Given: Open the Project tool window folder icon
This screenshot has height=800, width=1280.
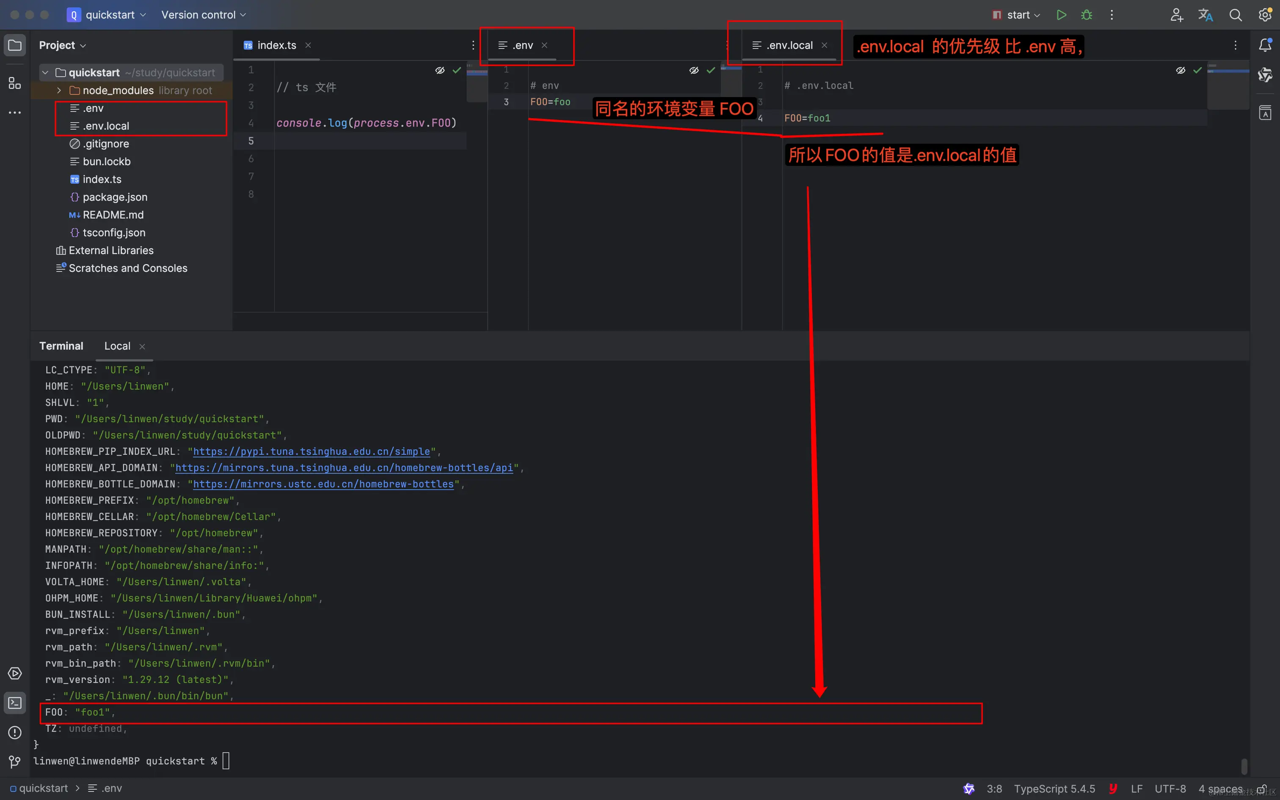Looking at the screenshot, I should coord(15,46).
